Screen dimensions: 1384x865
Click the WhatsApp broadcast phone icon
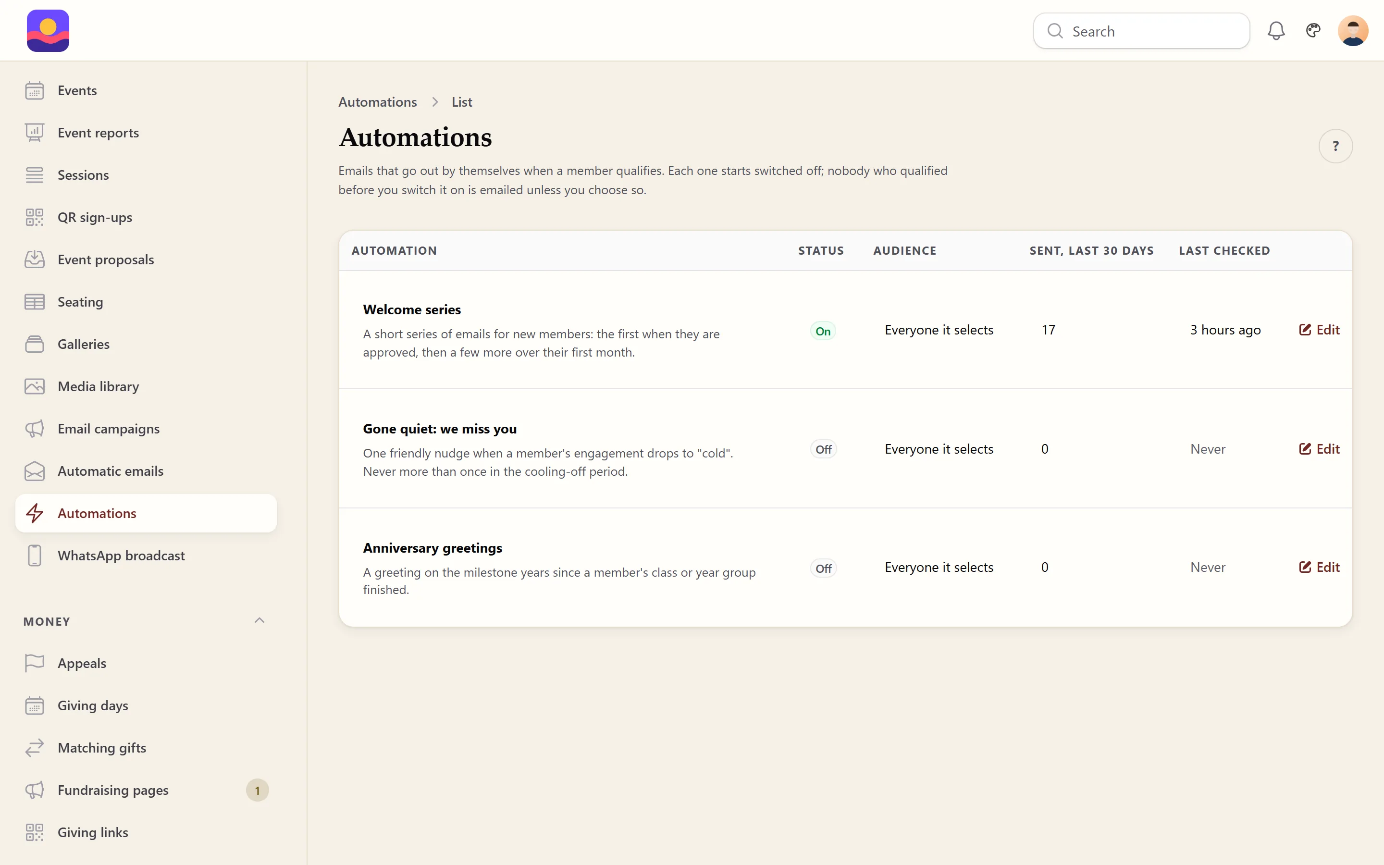click(x=34, y=556)
